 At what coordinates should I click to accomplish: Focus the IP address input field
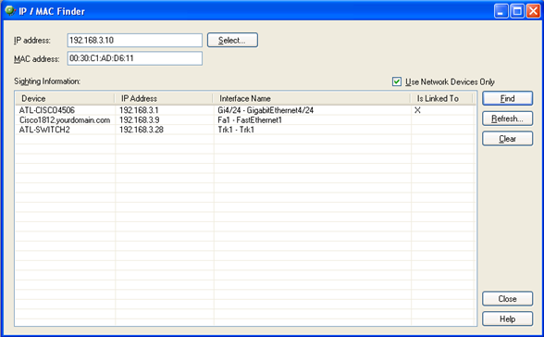coord(135,40)
